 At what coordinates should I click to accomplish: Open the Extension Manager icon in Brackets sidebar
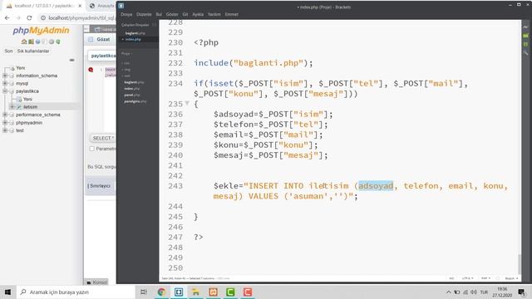pos(526,35)
